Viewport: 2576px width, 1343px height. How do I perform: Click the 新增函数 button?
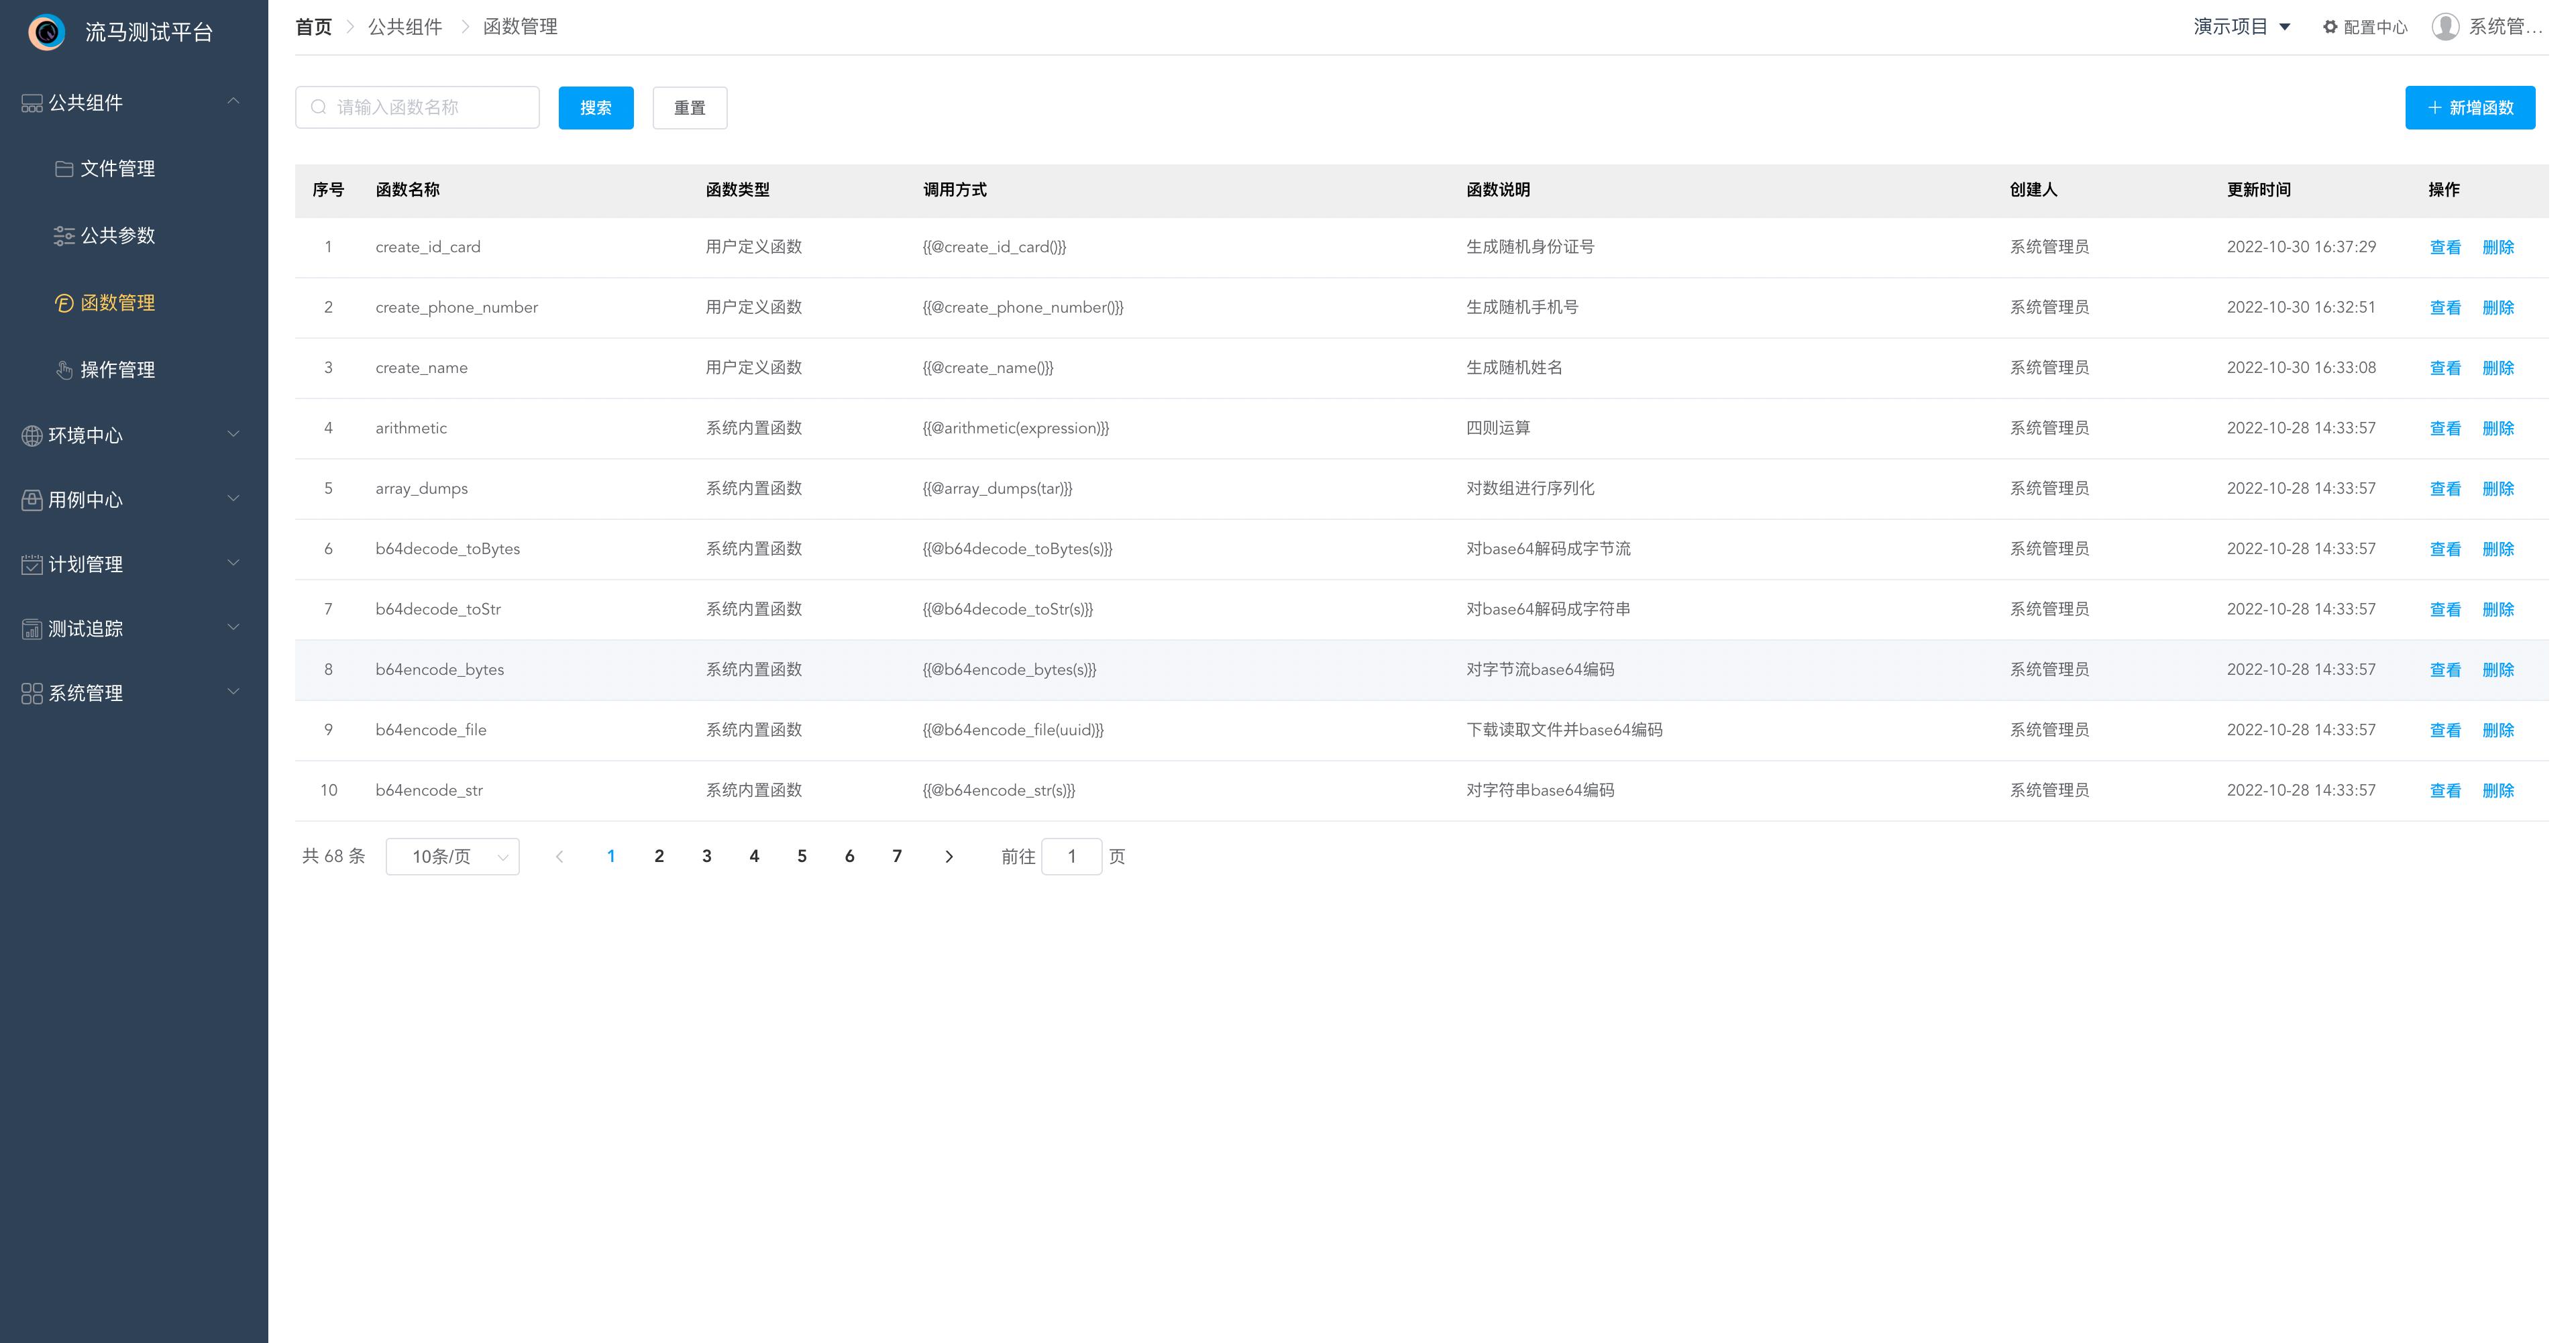(x=2470, y=108)
